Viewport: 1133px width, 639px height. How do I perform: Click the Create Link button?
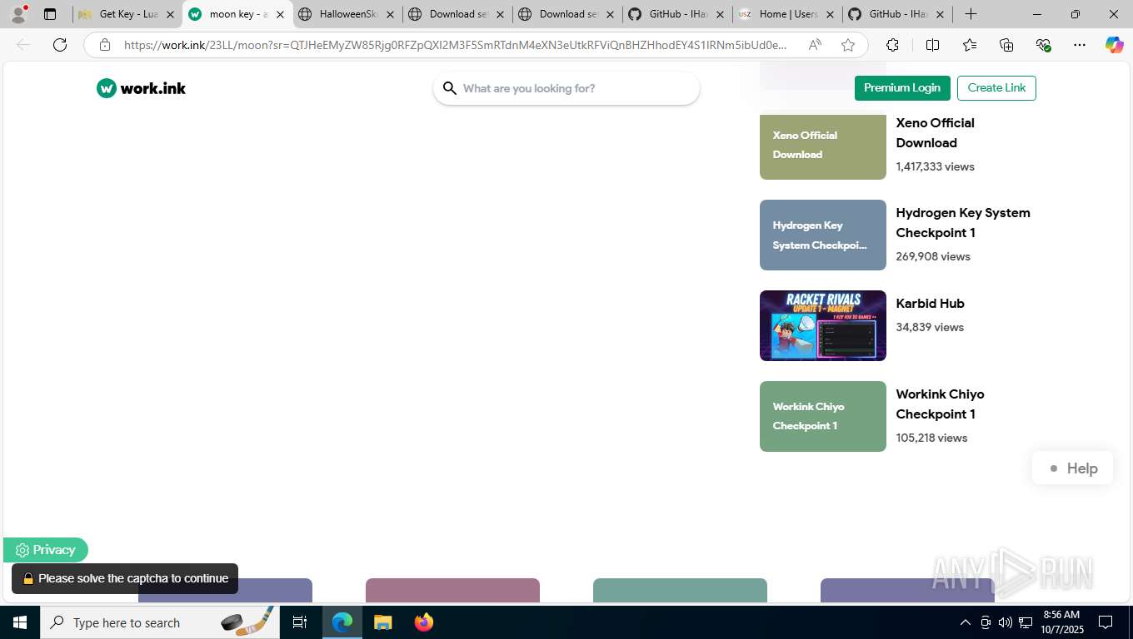click(x=996, y=88)
